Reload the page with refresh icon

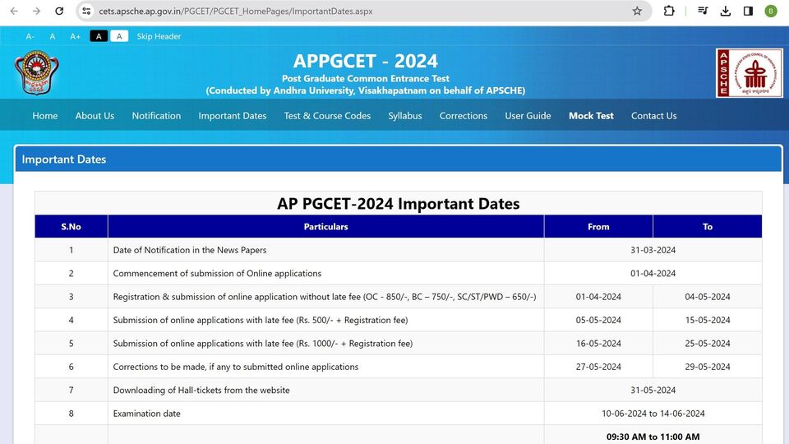click(x=59, y=11)
